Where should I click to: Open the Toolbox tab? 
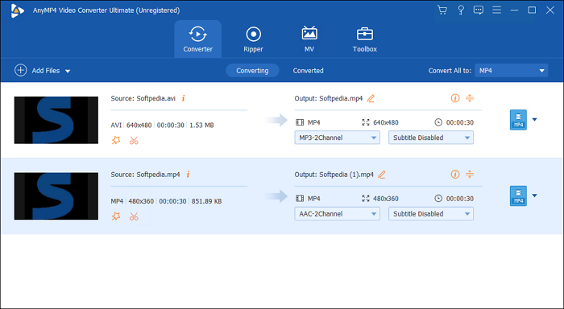click(365, 39)
